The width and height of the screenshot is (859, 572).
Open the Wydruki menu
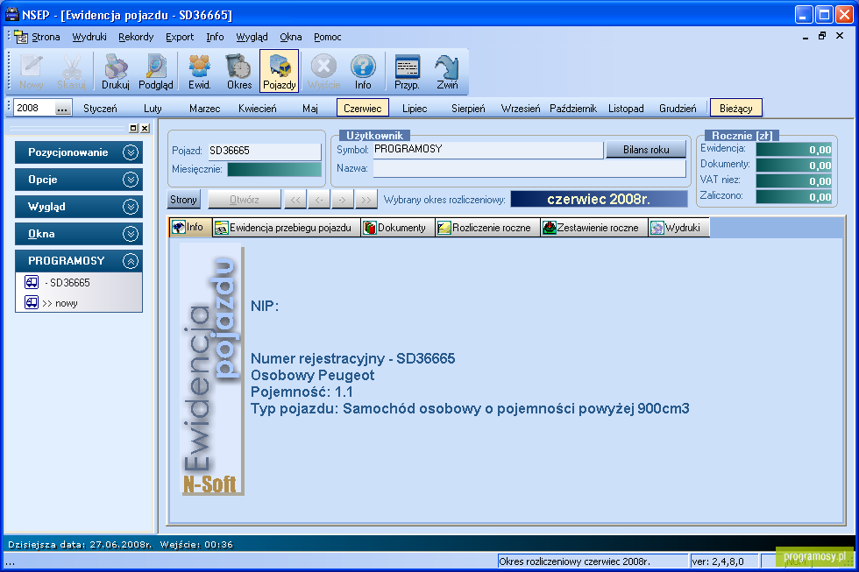pyautogui.click(x=89, y=37)
